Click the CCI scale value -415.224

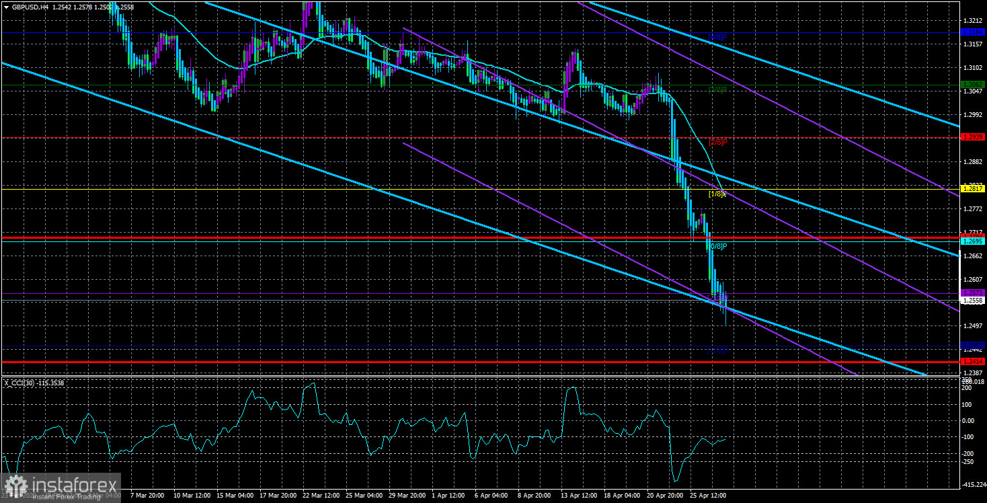[x=974, y=484]
